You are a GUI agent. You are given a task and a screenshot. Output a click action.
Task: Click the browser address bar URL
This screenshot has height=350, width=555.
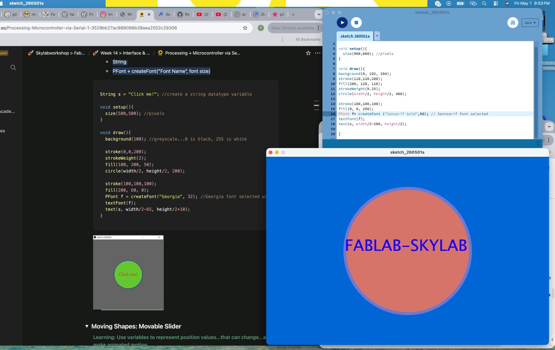89,28
